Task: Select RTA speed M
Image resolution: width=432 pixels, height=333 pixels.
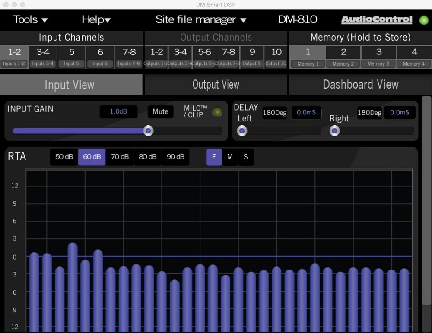Action: [x=230, y=157]
